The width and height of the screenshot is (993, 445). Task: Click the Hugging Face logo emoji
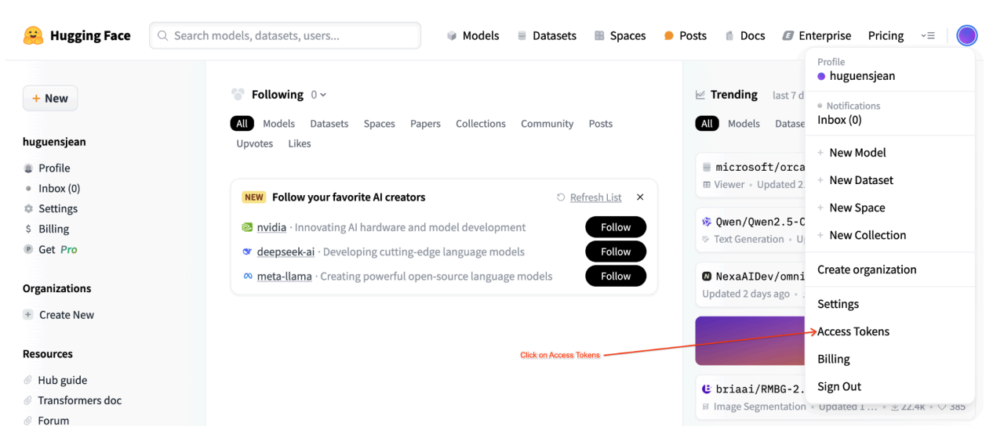[x=33, y=35]
